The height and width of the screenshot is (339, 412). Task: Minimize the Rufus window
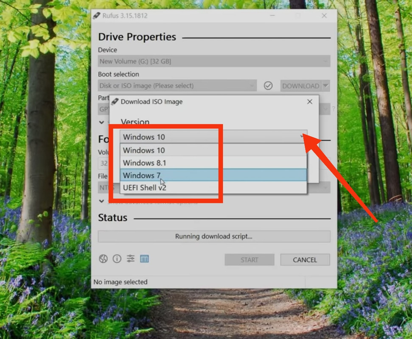click(272, 16)
